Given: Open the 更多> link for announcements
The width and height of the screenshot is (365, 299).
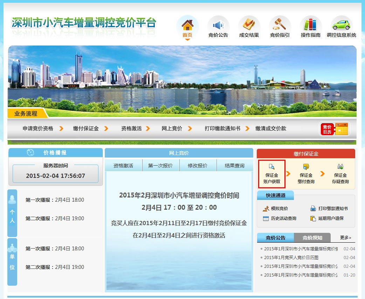Looking at the screenshot, I should point(345,237).
